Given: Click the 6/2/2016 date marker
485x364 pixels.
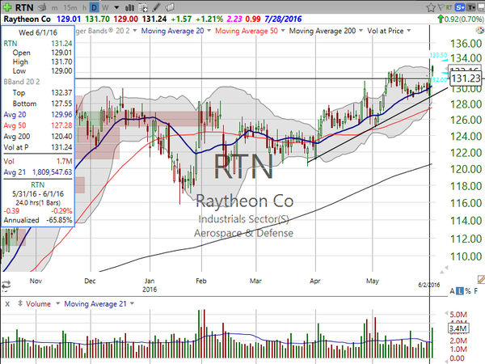Looking at the screenshot, I should [428, 285].
